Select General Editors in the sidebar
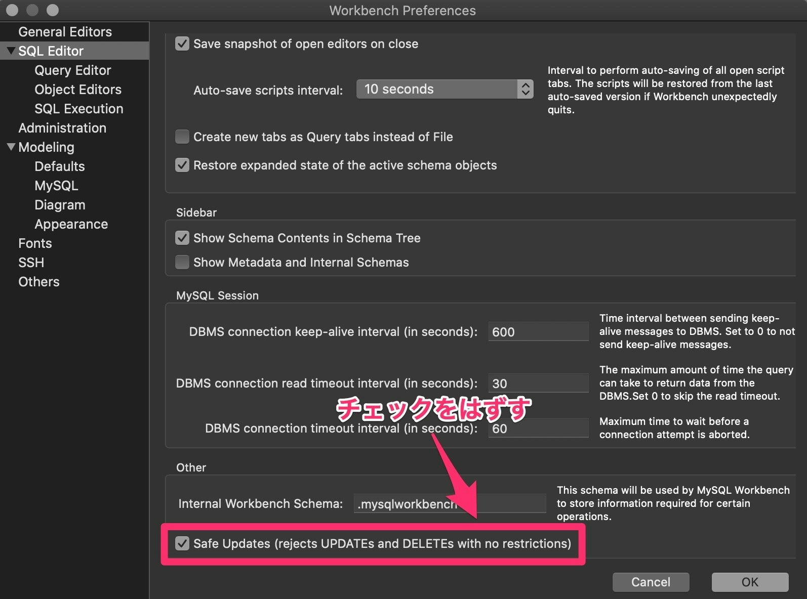Image resolution: width=807 pixels, height=599 pixels. (65, 32)
